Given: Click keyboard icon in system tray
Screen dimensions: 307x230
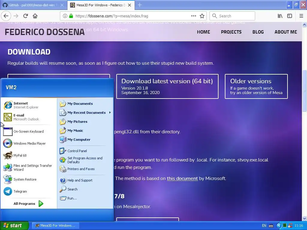Looking at the screenshot, I should tap(271, 226).
